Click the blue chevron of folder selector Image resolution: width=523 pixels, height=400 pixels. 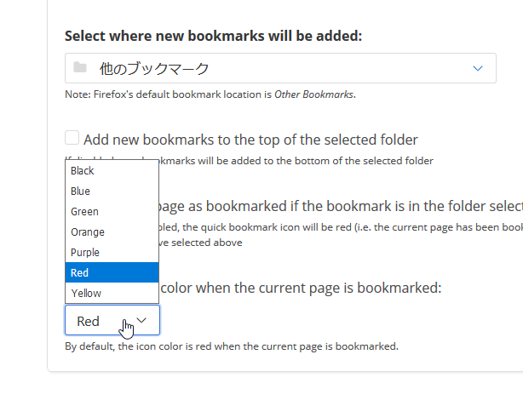tap(478, 68)
